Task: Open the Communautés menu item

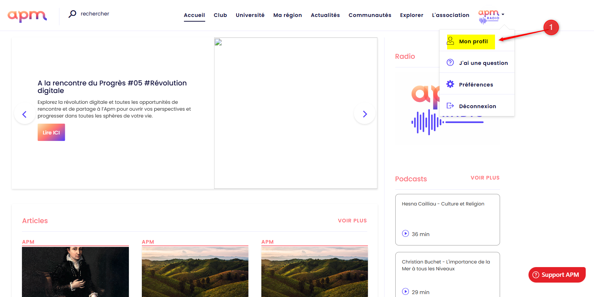Action: 370,15
